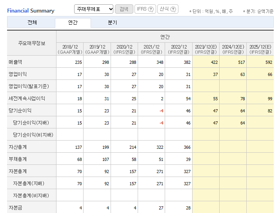Click the 당기순이익(지배) row label
Screen dimensions: 280x213
31,123
